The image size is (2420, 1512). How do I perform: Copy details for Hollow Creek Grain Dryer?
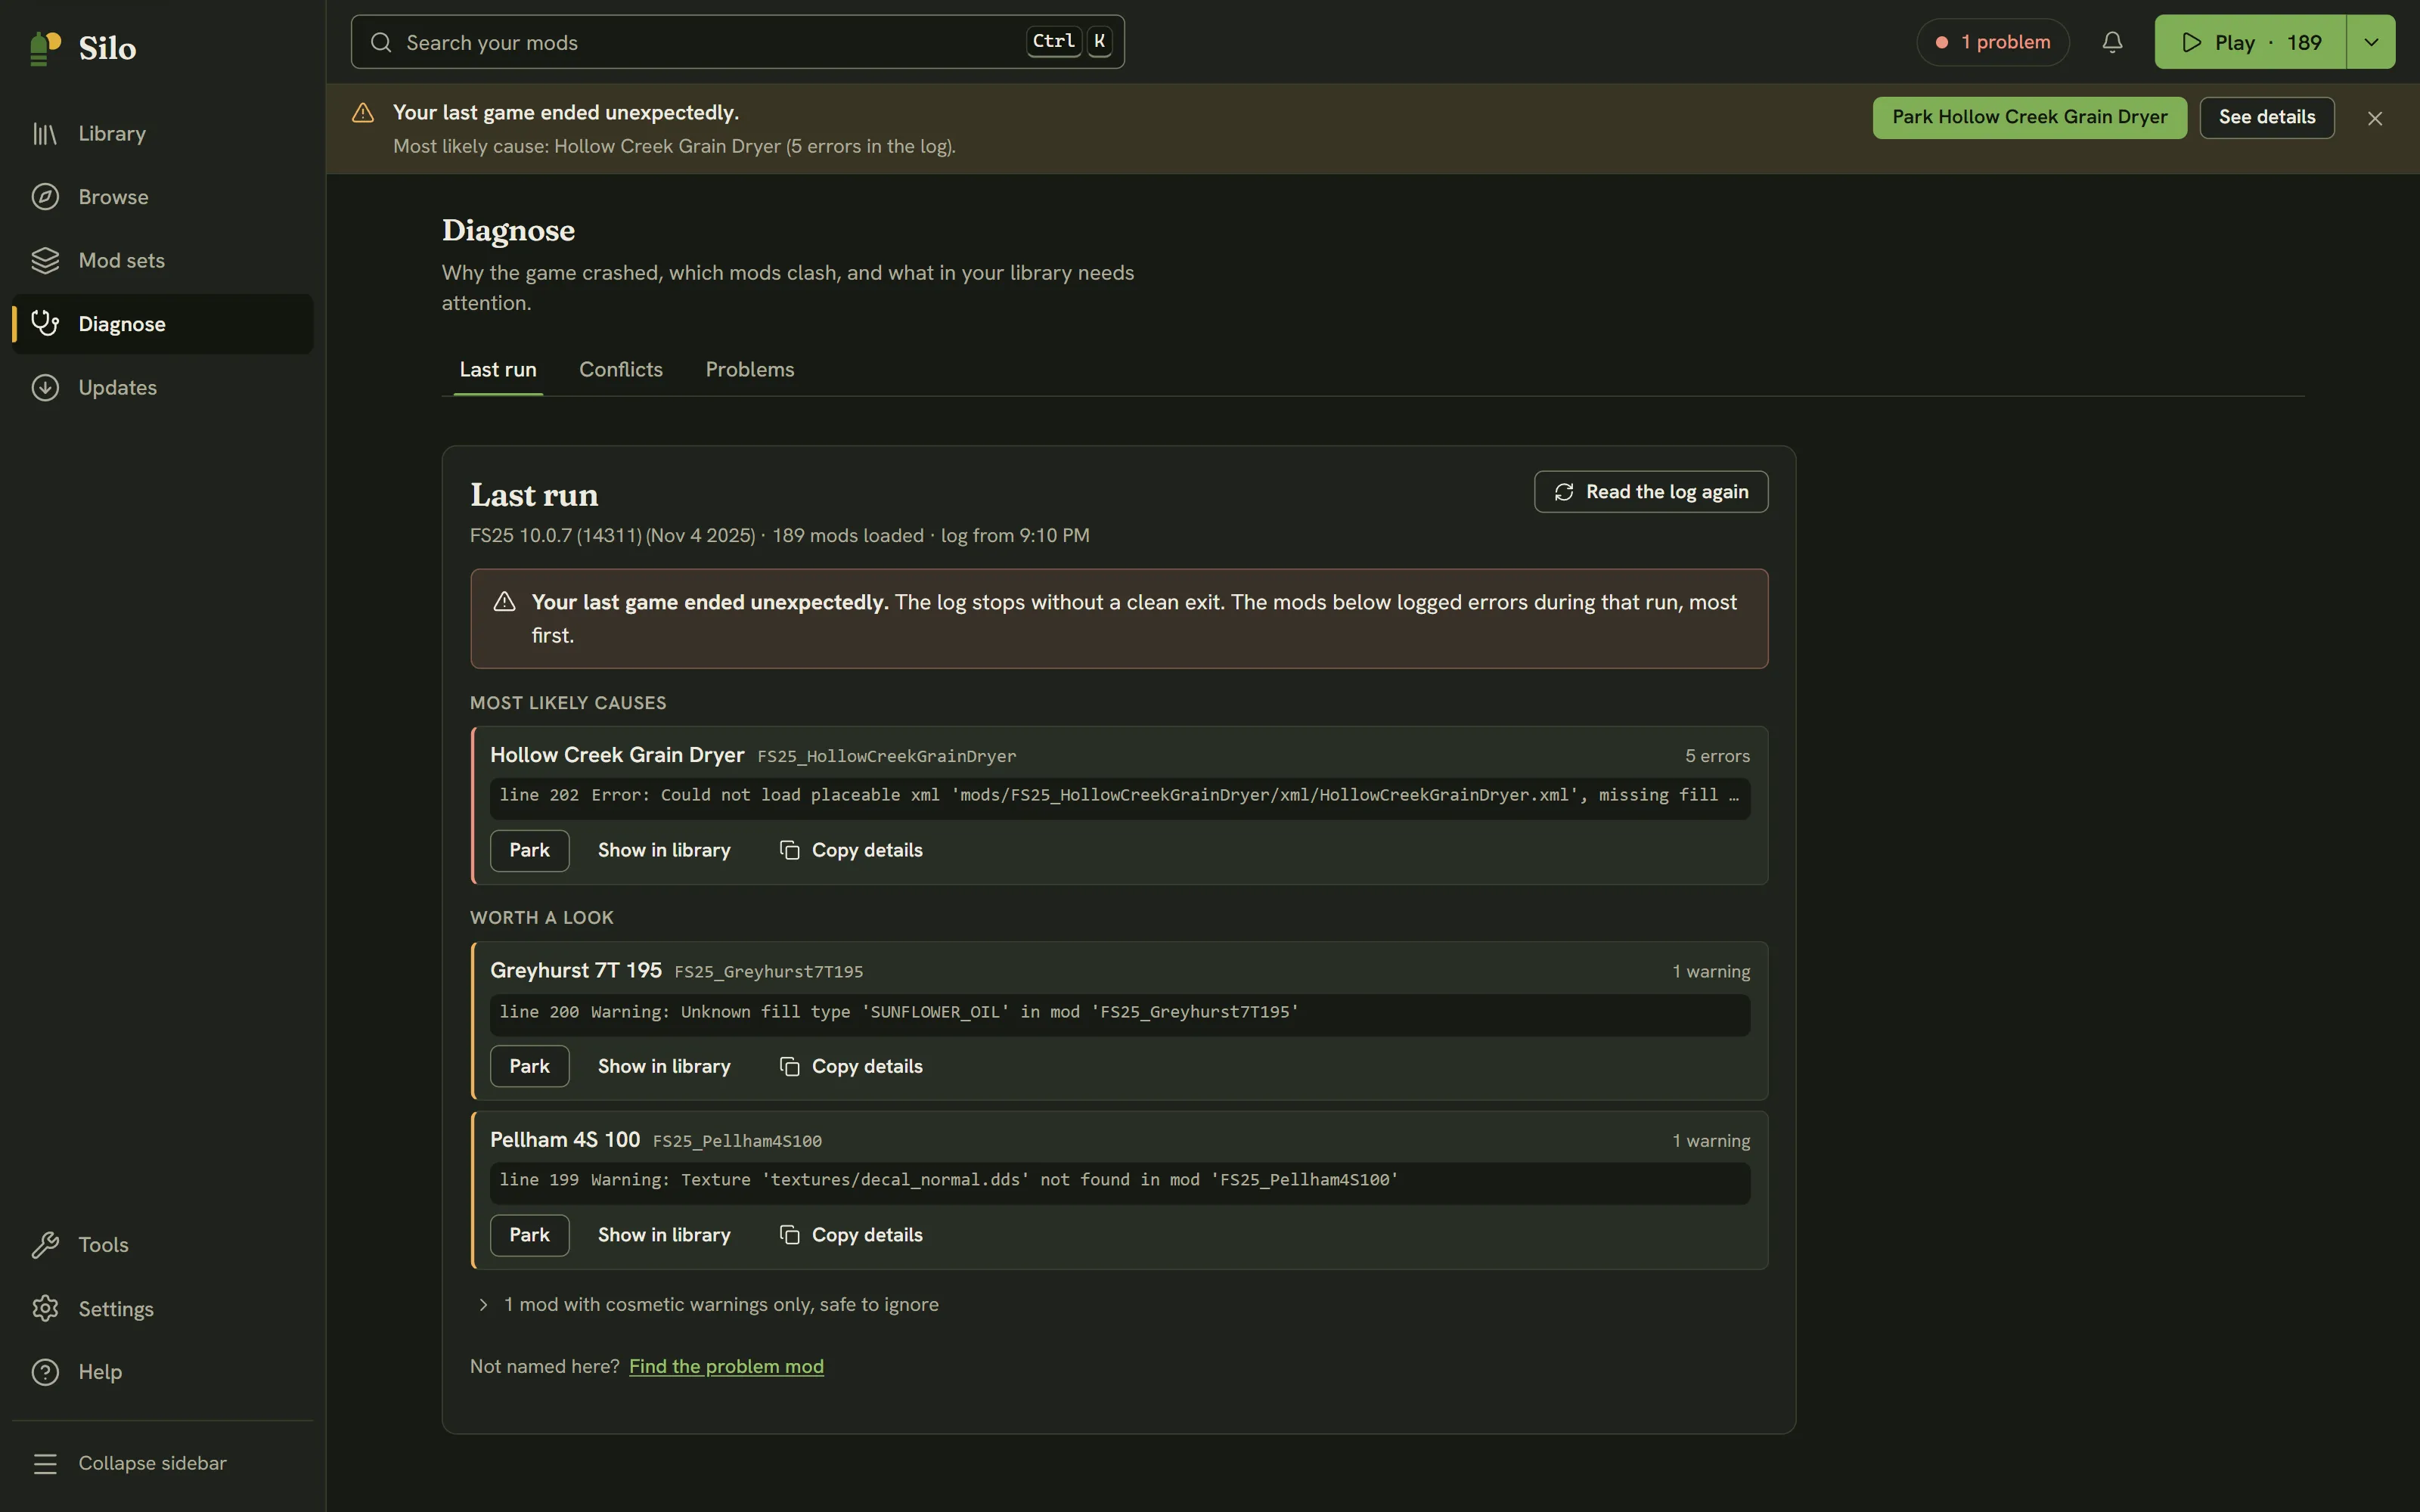[851, 850]
